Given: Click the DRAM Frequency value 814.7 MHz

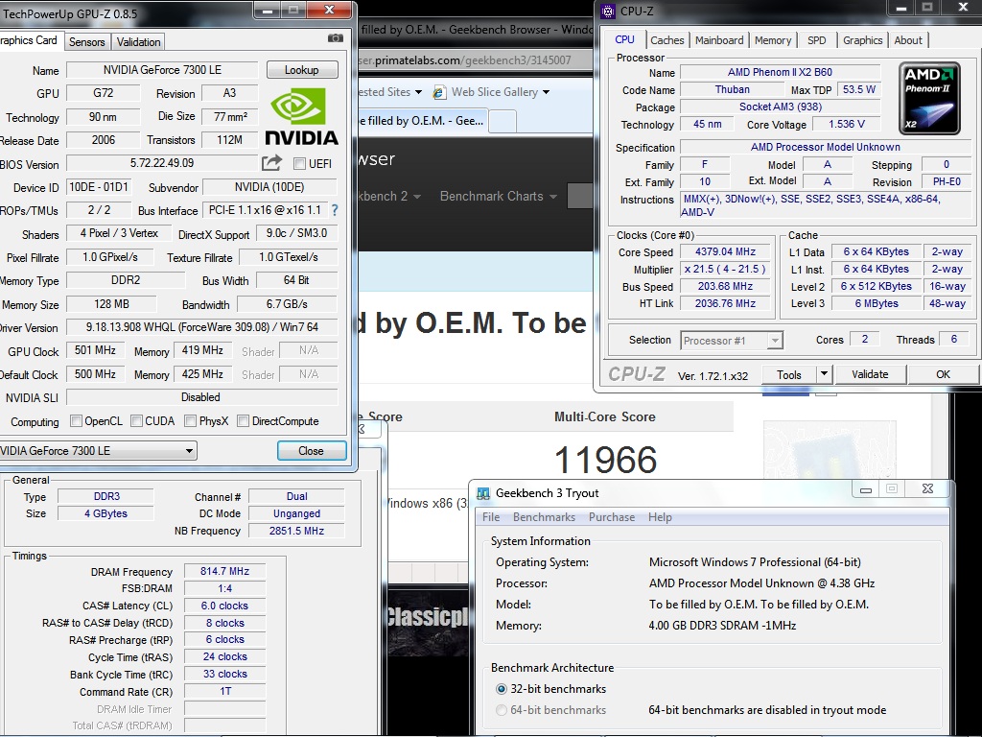Looking at the screenshot, I should [224, 571].
